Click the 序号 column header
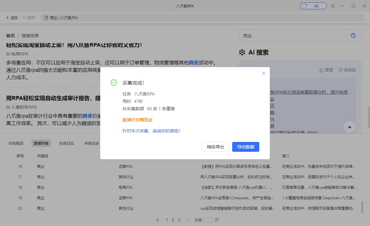370x226 pixels. pyautogui.click(x=20, y=156)
